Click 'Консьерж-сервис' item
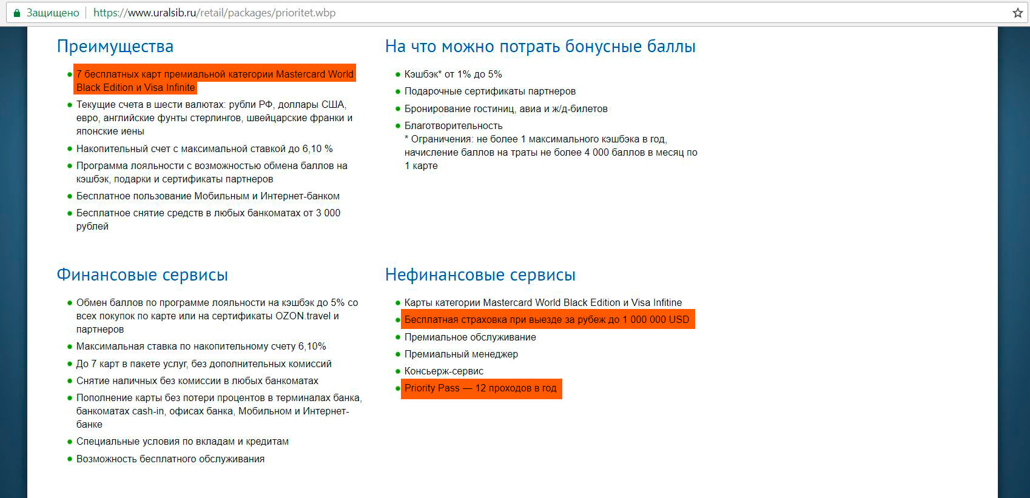 pyautogui.click(x=444, y=371)
